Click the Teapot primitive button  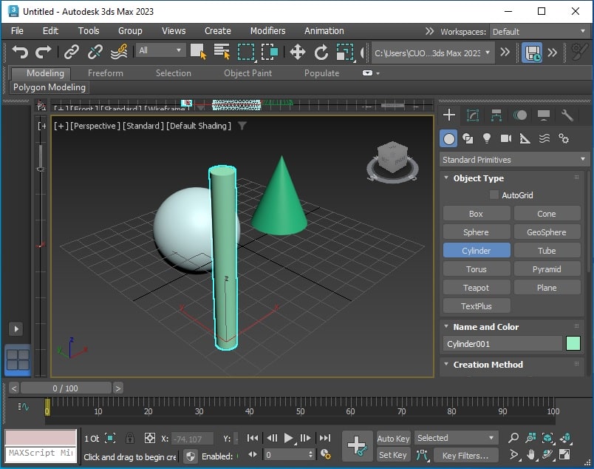coord(477,288)
